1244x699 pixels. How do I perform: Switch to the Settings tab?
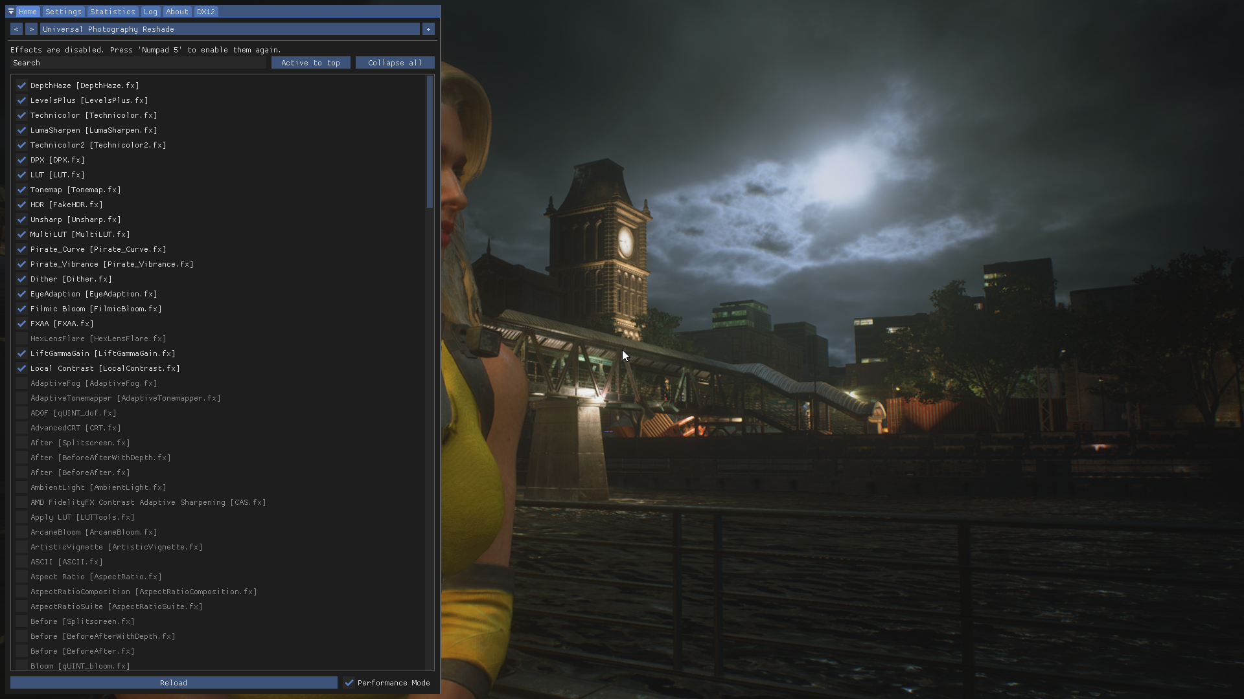[63, 12]
